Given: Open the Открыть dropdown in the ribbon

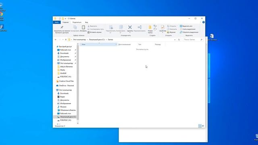Looking at the screenshot, I should pos(172,26).
